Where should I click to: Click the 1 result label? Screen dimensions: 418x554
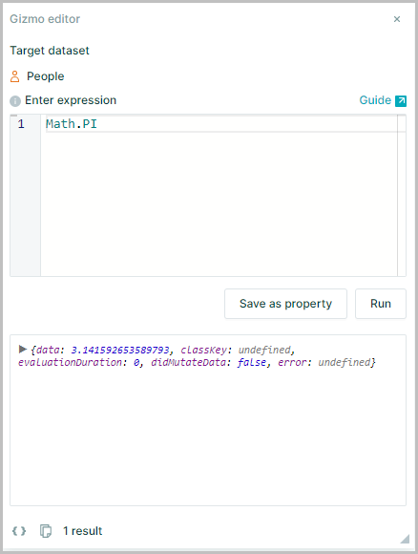(83, 531)
